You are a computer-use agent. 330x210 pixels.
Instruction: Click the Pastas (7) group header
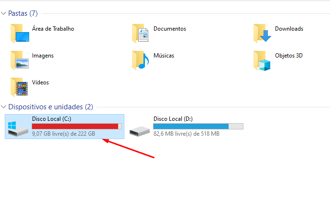pos(23,13)
